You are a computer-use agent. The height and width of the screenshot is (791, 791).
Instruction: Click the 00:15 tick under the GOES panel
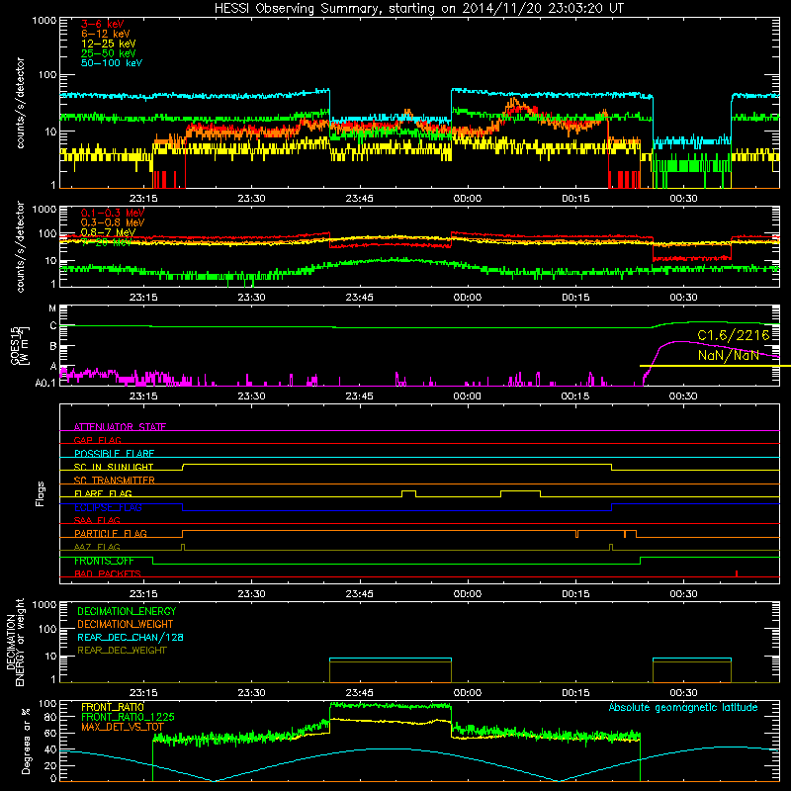coord(575,396)
